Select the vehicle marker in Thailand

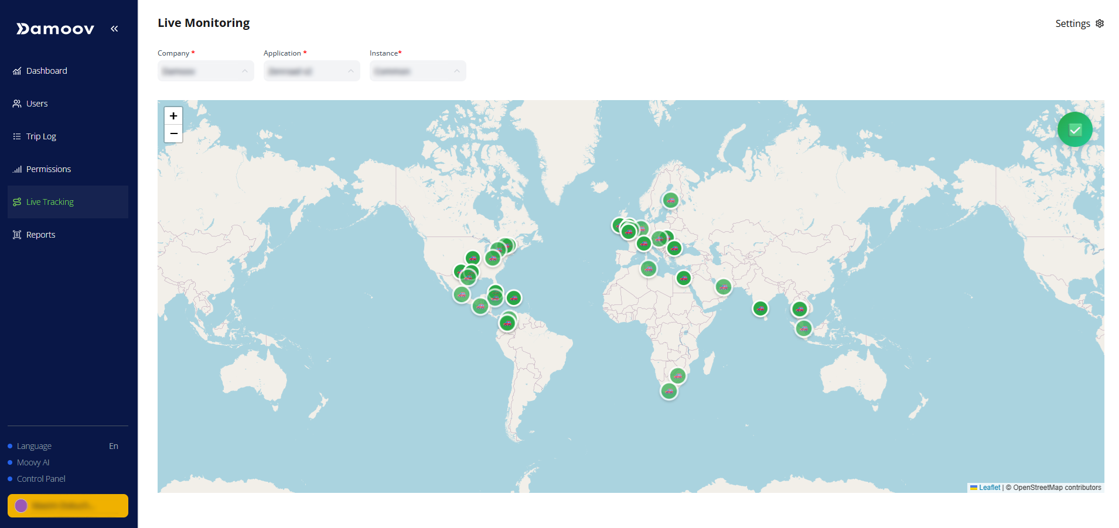tap(800, 309)
